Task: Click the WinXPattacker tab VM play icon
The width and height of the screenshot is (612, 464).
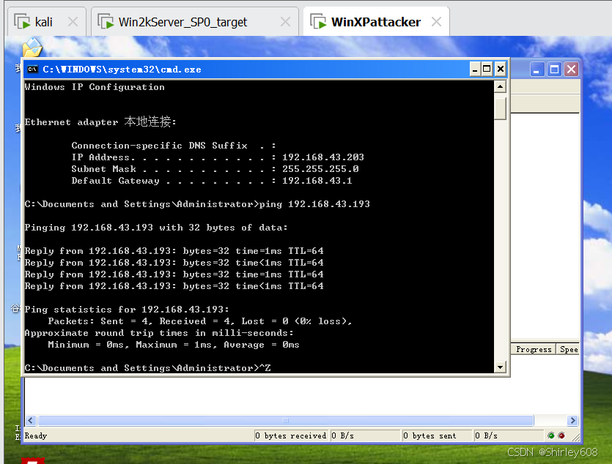Action: coord(318,22)
